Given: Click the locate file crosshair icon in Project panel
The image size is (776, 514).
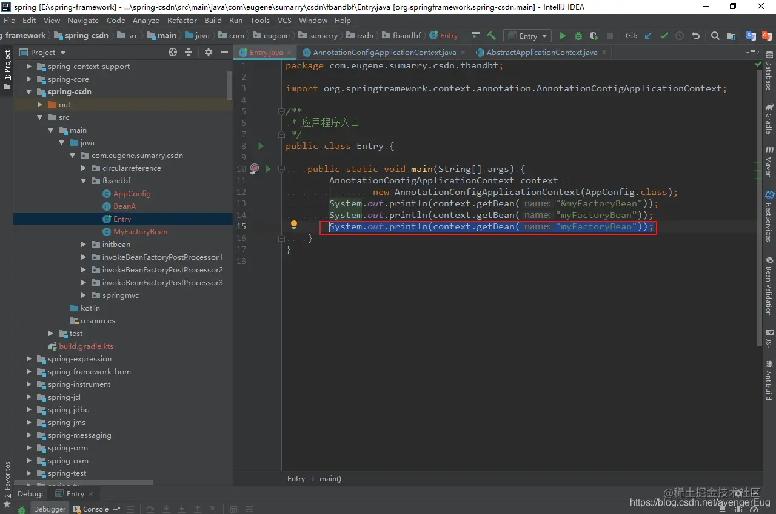Looking at the screenshot, I should point(173,53).
